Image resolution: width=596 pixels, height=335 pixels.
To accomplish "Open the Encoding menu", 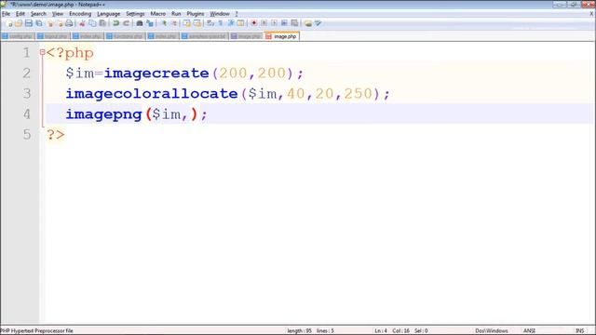I will [80, 14].
